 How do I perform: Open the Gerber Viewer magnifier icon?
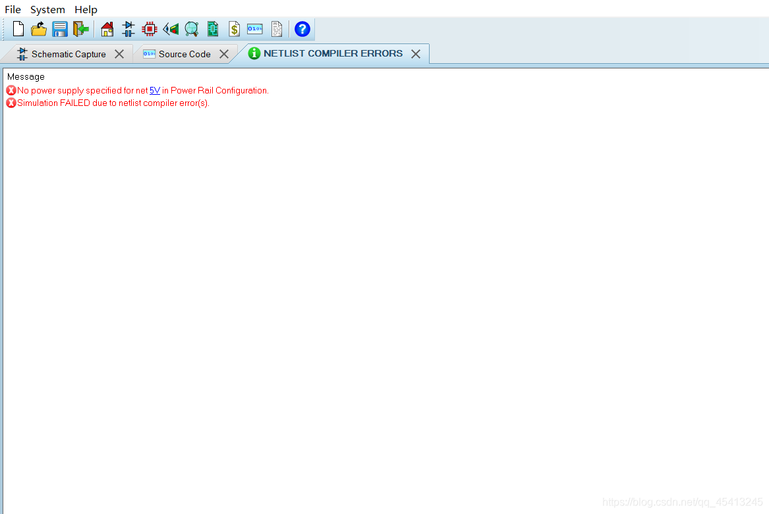click(x=192, y=30)
